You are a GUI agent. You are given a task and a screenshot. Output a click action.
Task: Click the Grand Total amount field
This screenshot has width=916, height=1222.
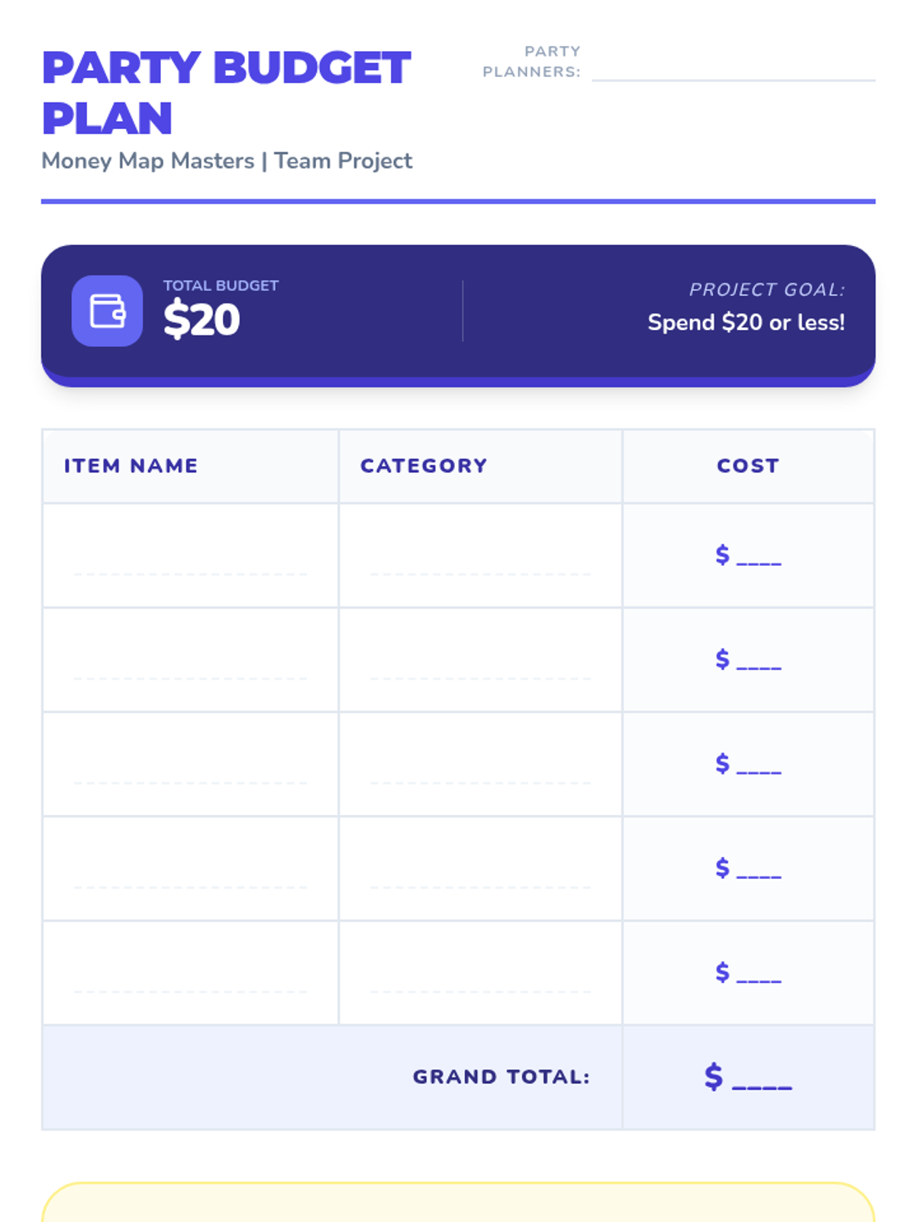tap(749, 1077)
